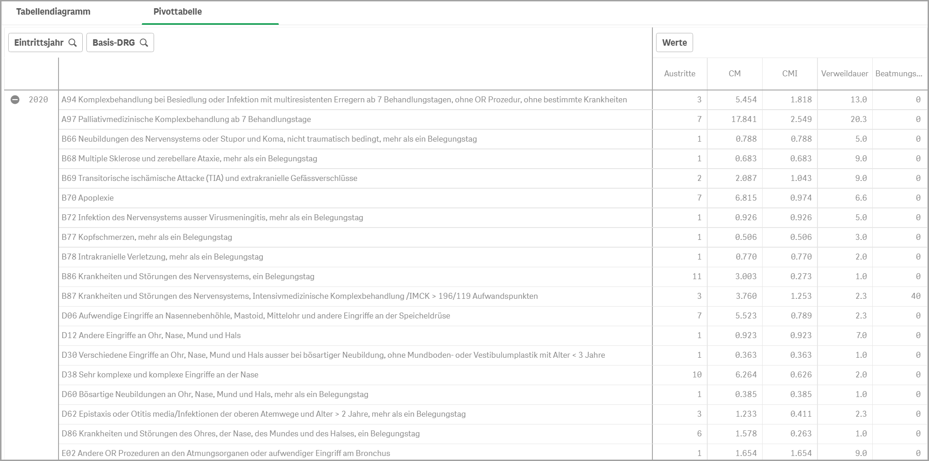Click the Werte header button
This screenshot has width=929, height=461.
674,42
